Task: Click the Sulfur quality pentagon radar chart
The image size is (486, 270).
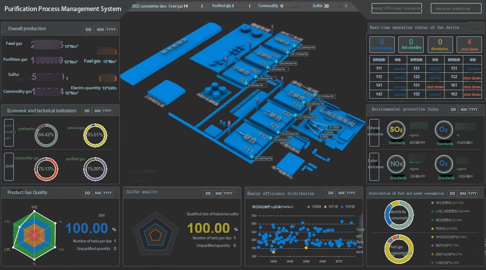Action: pyautogui.click(x=155, y=233)
